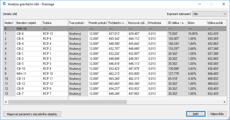The height and width of the screenshot is (120, 230).
Task: Select the MH-11 structure cell
Action: tap(28, 74)
